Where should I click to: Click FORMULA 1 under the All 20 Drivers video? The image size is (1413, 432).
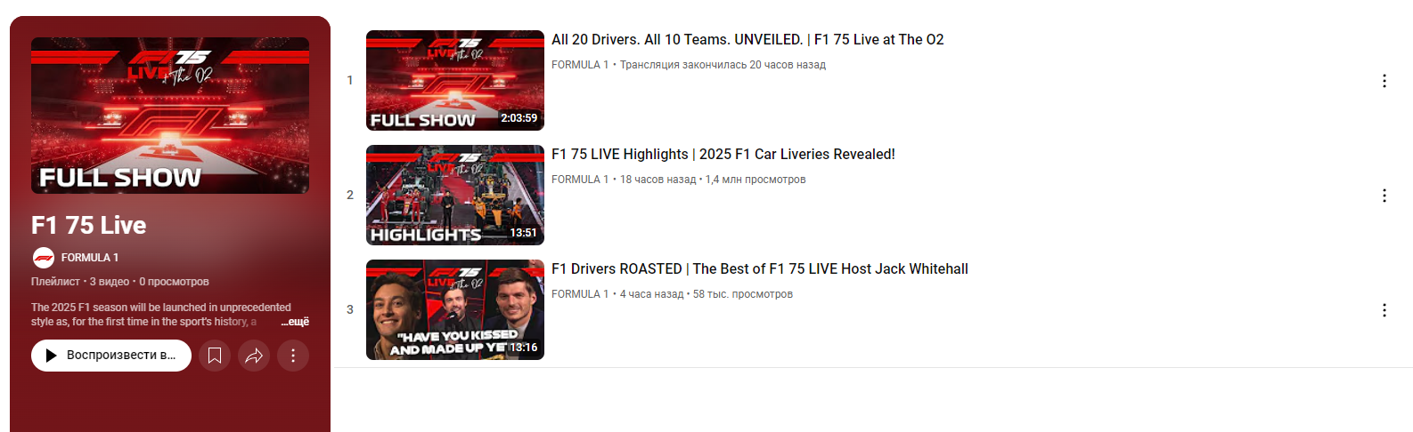[x=580, y=65]
